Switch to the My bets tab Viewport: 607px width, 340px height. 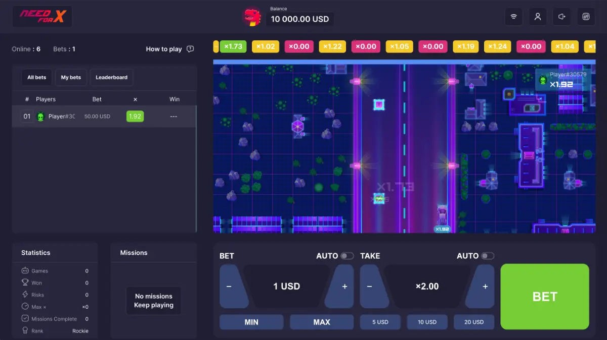(x=71, y=77)
